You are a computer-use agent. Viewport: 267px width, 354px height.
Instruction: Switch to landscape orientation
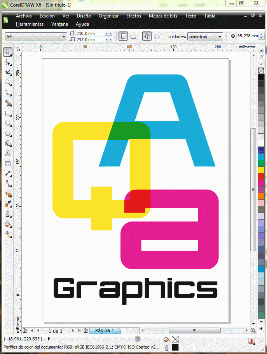pos(133,37)
